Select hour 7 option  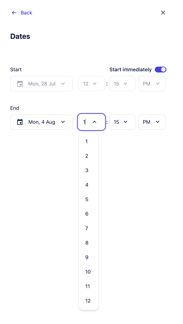(87, 228)
